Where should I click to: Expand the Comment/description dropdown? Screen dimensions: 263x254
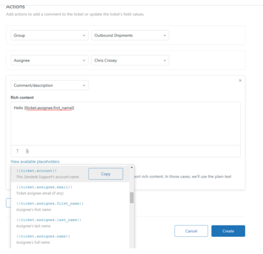click(50, 85)
